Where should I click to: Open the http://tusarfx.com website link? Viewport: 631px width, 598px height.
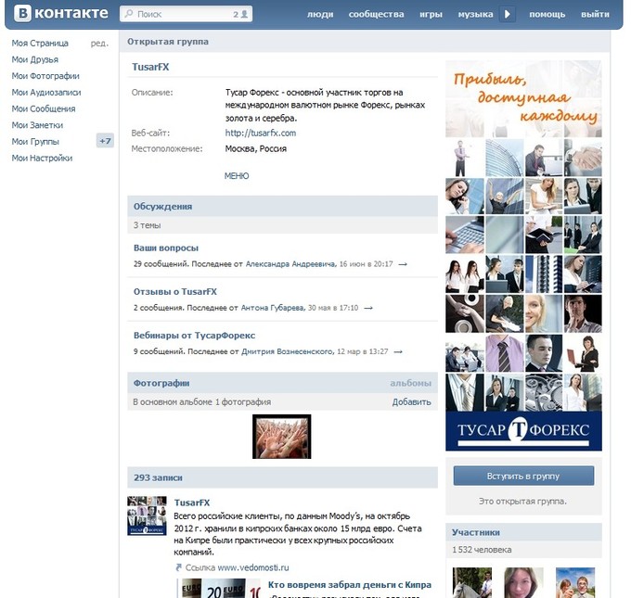tap(261, 134)
